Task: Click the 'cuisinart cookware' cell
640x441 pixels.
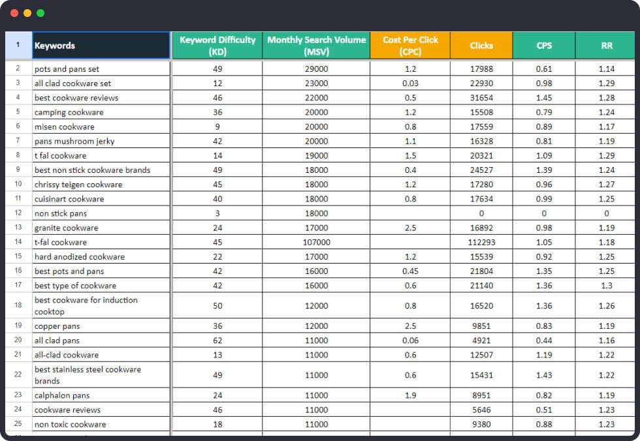Action: coord(101,199)
